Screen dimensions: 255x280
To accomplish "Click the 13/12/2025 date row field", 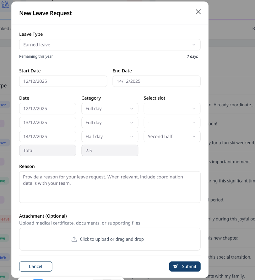I will coord(47,123).
